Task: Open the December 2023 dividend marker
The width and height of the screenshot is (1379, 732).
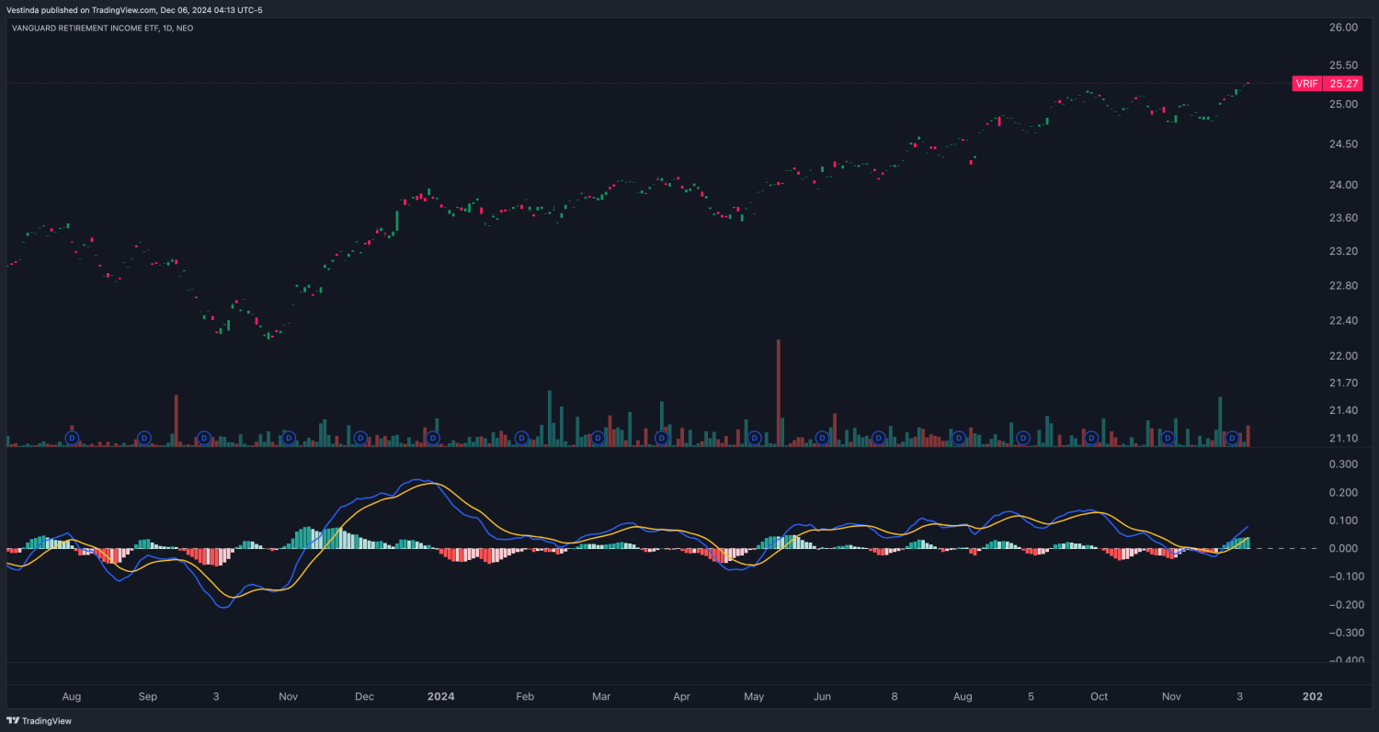Action: [x=359, y=438]
